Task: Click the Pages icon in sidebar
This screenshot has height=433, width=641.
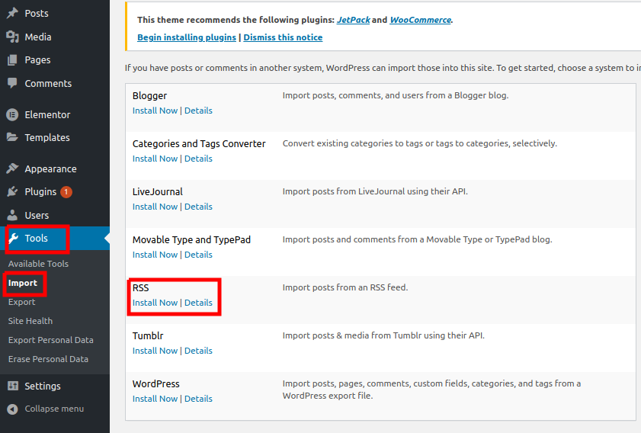Action: pos(12,60)
